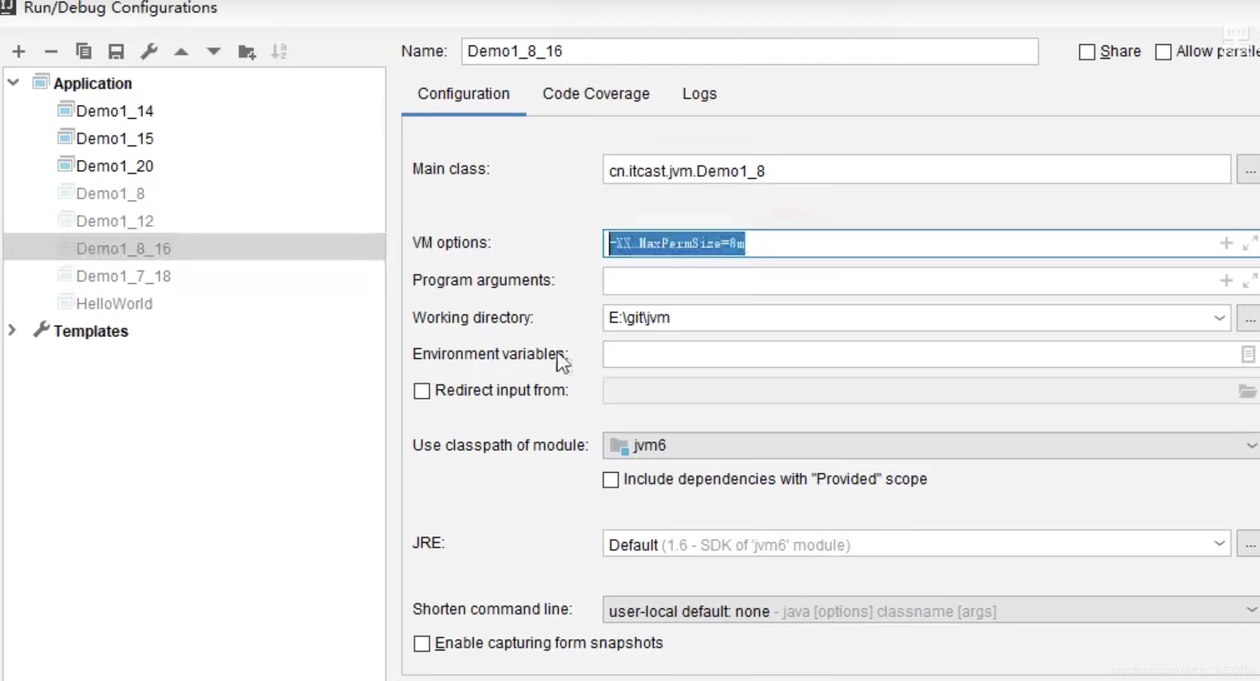Open the Working directory dropdown
Image resolution: width=1260 pixels, height=681 pixels.
point(1220,317)
